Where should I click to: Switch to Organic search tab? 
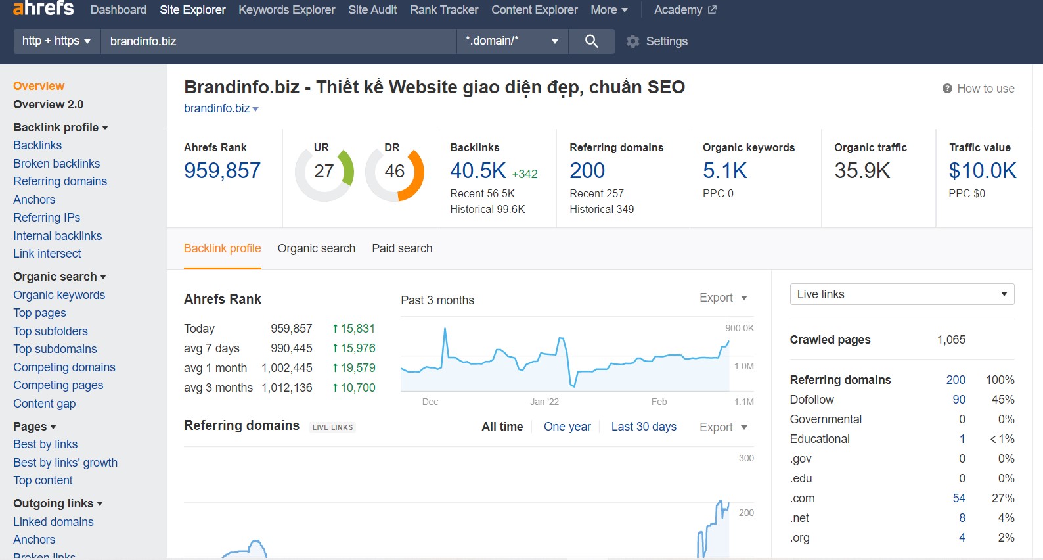pyautogui.click(x=316, y=248)
